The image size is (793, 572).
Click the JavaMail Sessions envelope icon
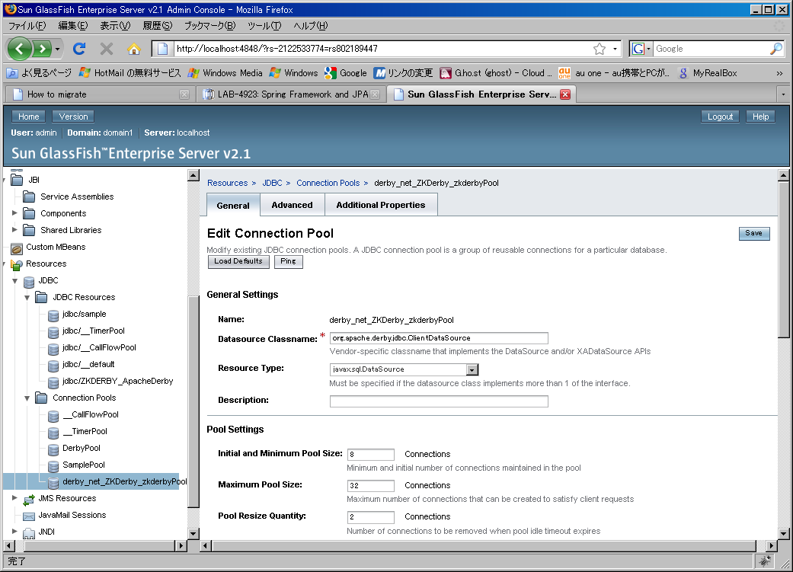(x=30, y=516)
